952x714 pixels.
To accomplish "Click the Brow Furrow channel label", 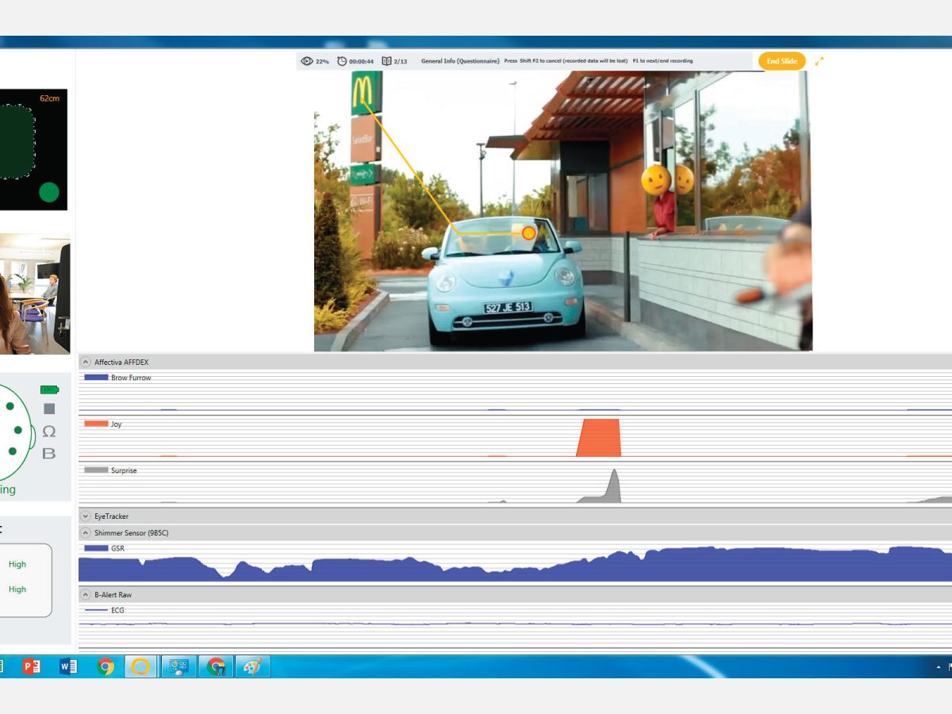I will point(131,378).
